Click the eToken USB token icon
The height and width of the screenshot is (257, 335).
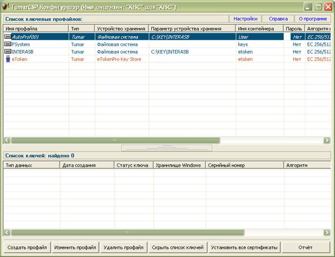pos(8,60)
